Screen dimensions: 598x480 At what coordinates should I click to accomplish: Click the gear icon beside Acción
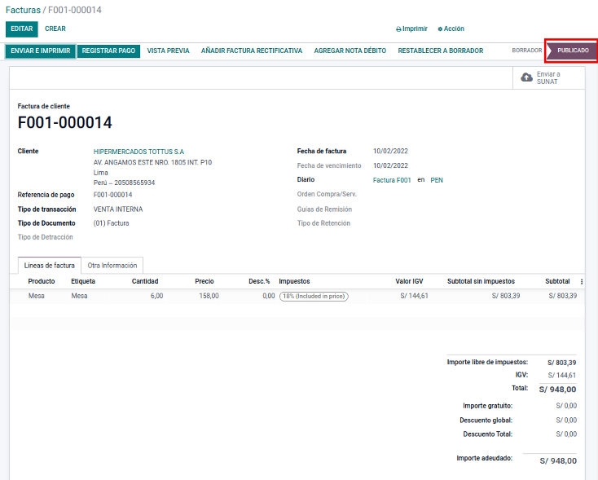[x=440, y=29]
